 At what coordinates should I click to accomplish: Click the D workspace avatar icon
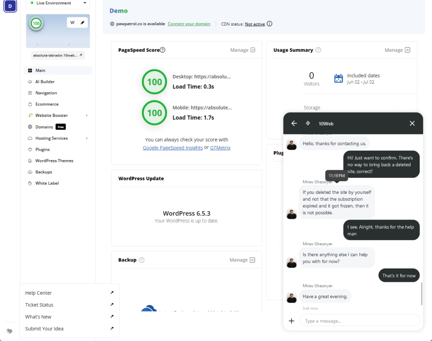coord(10,6)
